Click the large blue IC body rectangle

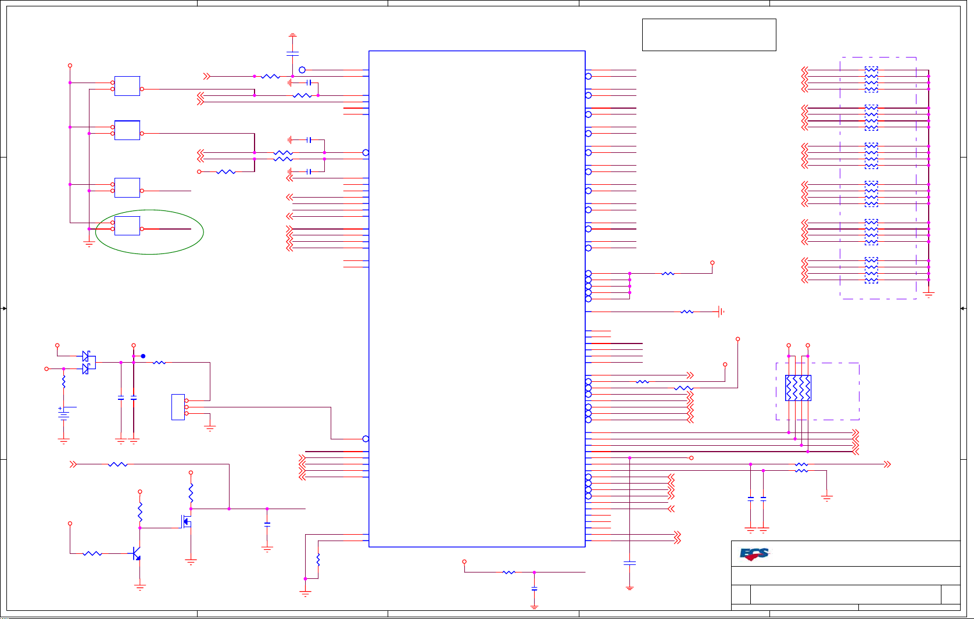[477, 299]
